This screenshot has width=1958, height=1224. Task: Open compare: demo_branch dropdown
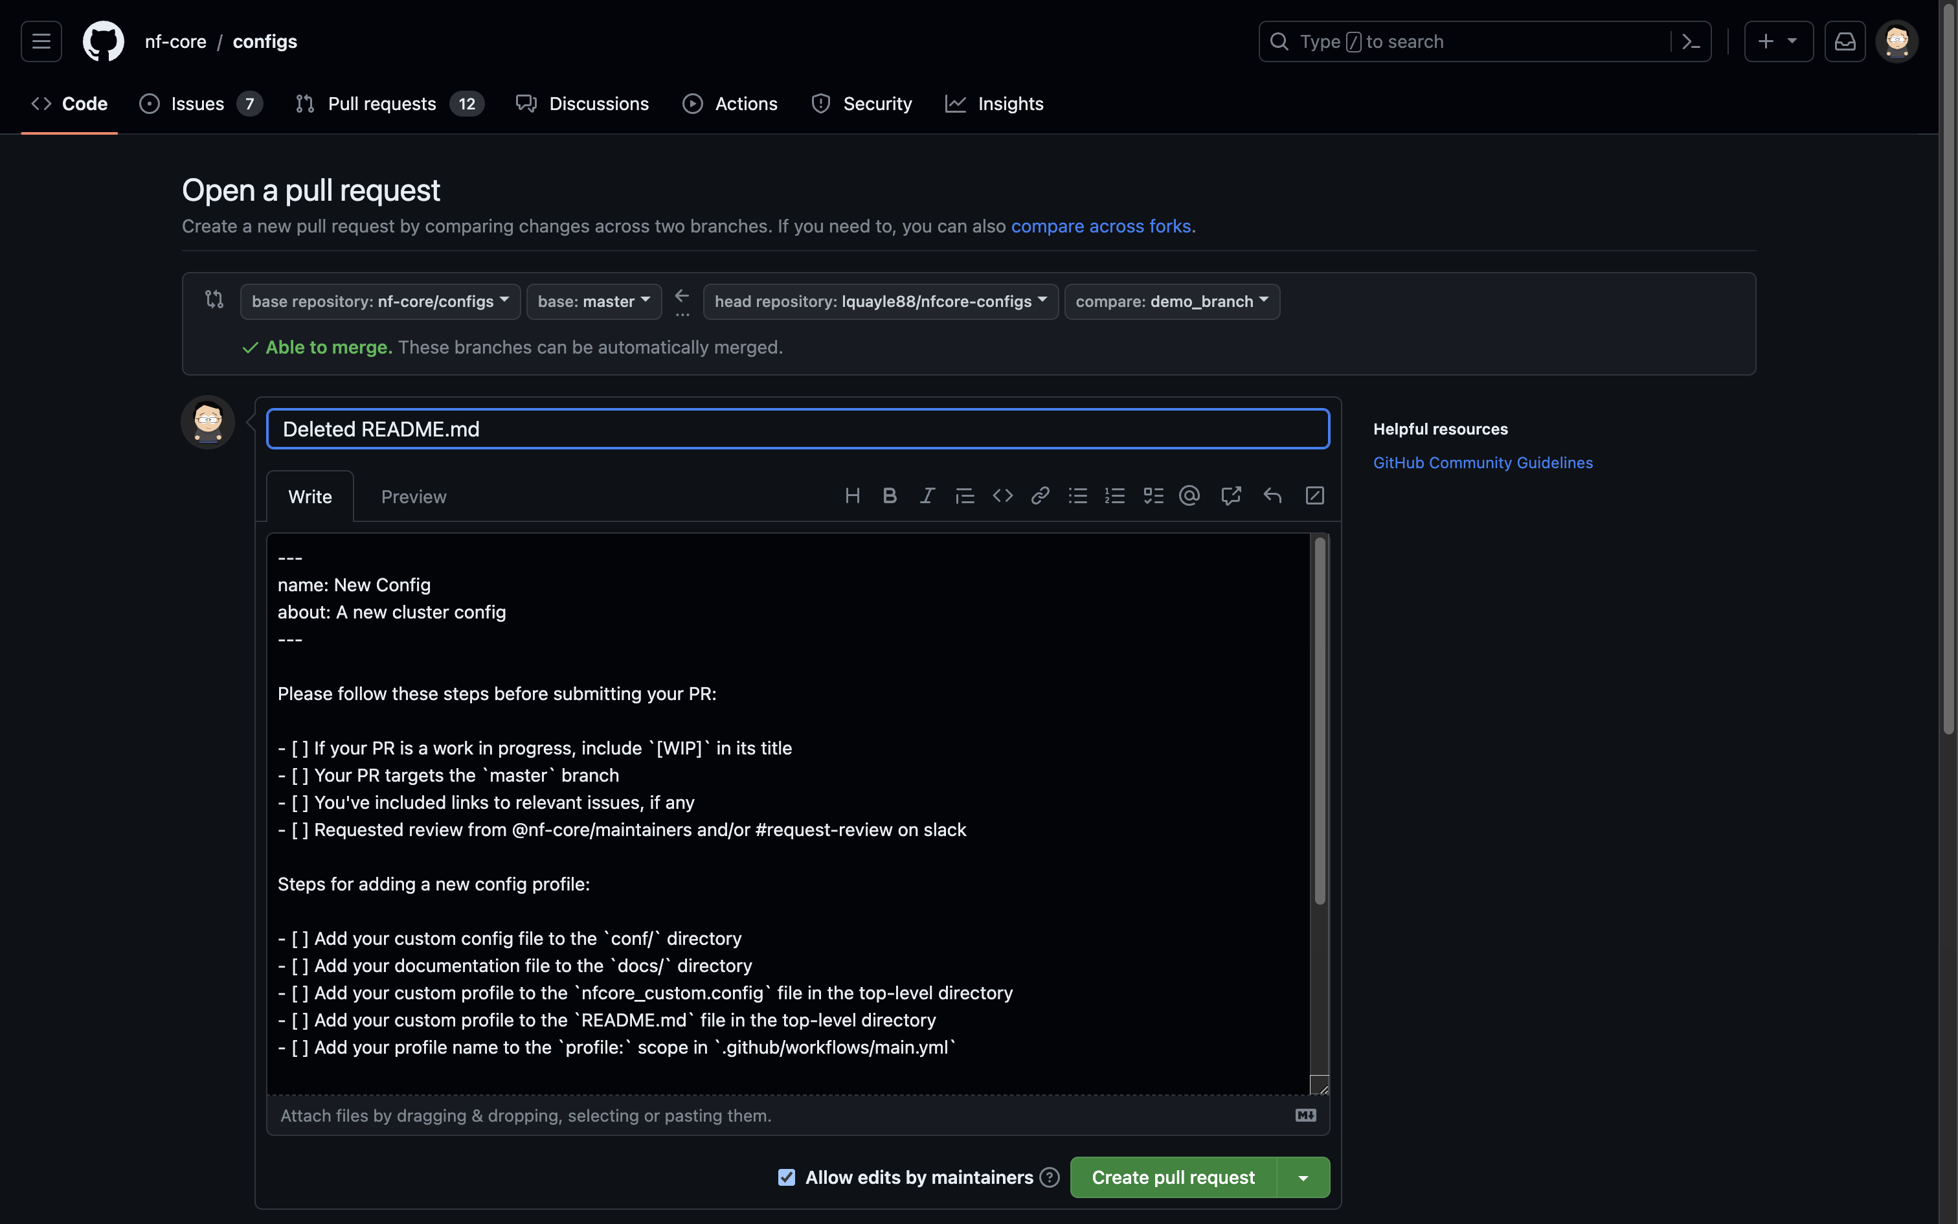pyautogui.click(x=1171, y=301)
